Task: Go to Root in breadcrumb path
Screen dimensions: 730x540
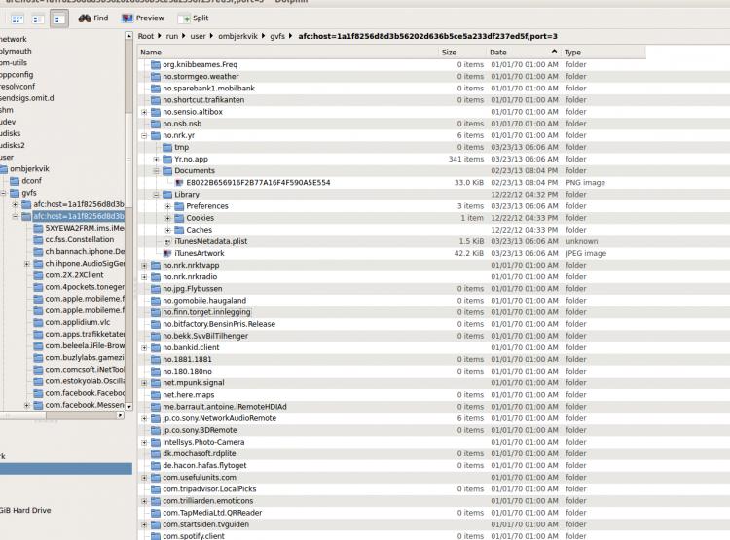Action: (146, 36)
